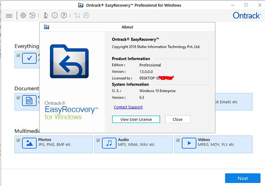Click 'JPG, PNG, BMP etc' text
265x186 pixels.
tap(54, 145)
